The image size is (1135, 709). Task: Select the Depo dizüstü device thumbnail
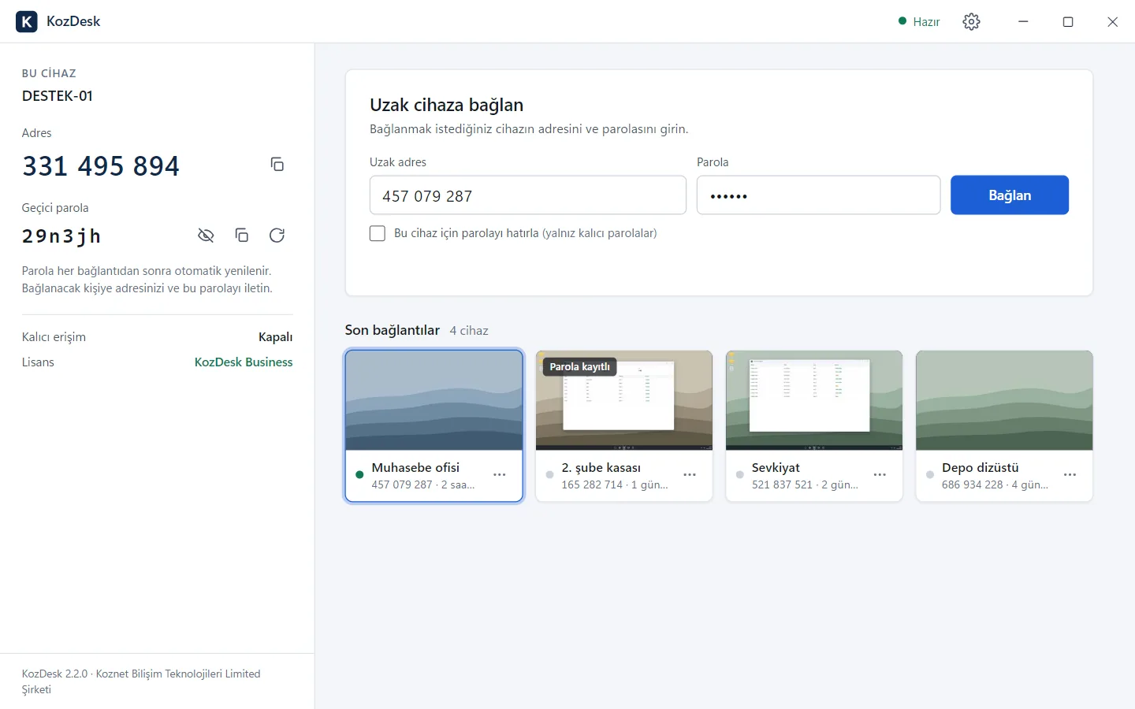[x=1004, y=400]
